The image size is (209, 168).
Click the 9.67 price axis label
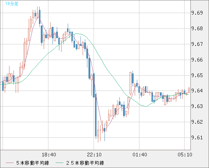(x=197, y=44)
